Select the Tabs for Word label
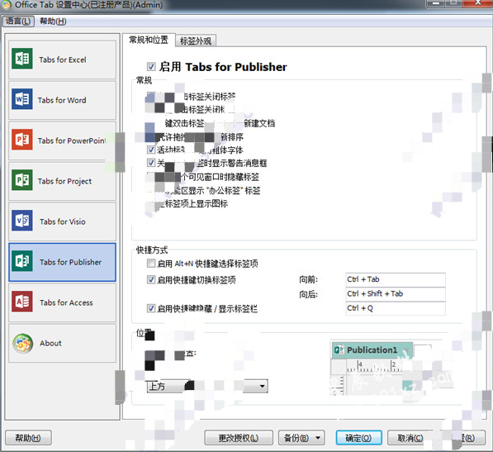Viewport: 493px width, 452px height. point(62,100)
